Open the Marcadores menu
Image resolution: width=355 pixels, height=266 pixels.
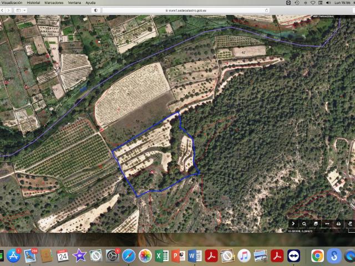click(54, 3)
